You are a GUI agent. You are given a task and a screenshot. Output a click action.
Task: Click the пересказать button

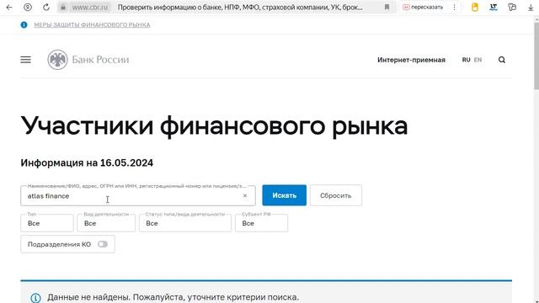(423, 8)
